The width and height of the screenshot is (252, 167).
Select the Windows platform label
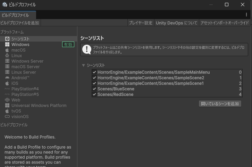coord(20,44)
